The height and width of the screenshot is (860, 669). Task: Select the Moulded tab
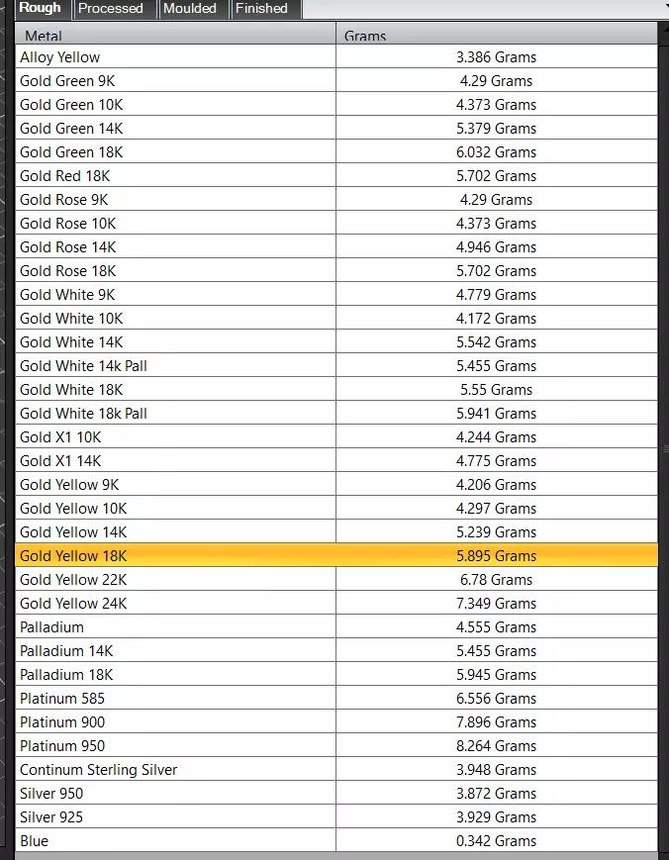pos(189,9)
